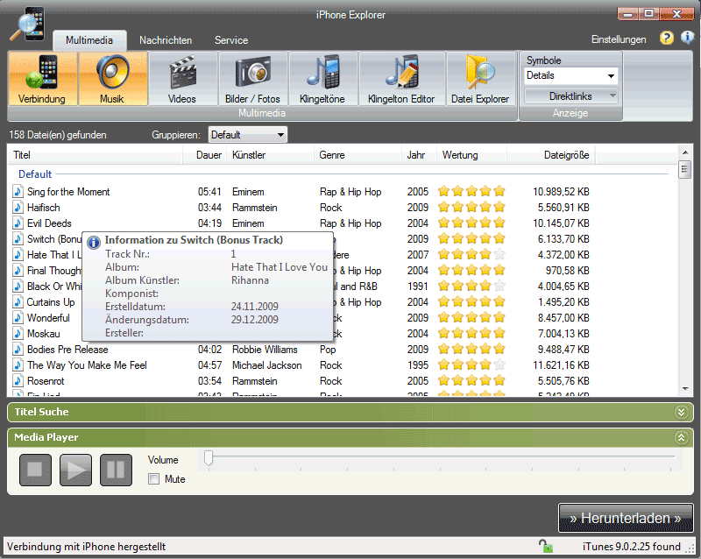
Task: Switch to the Nachrichten tab
Action: pos(166,40)
